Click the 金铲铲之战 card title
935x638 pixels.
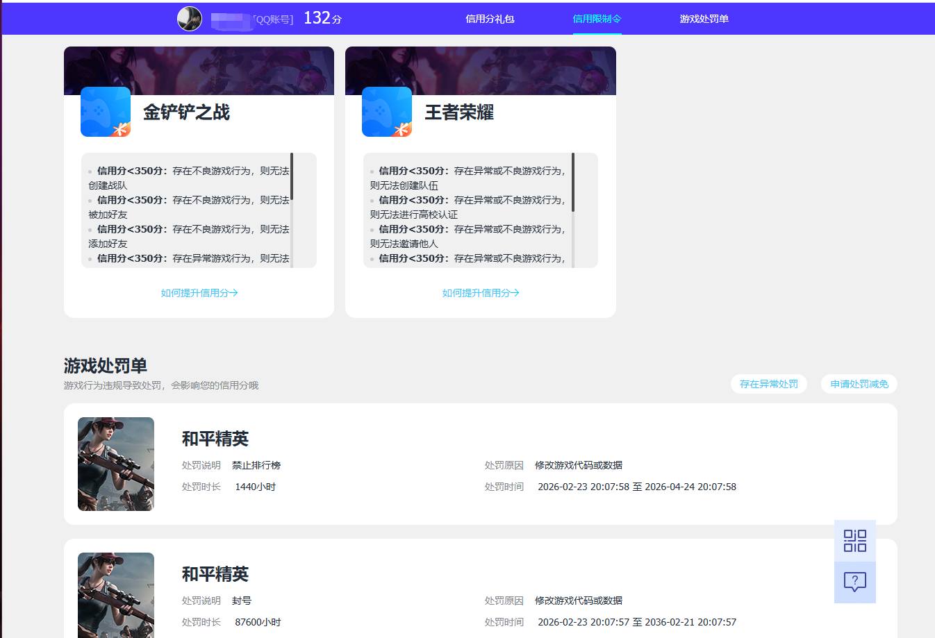pyautogui.click(x=186, y=112)
